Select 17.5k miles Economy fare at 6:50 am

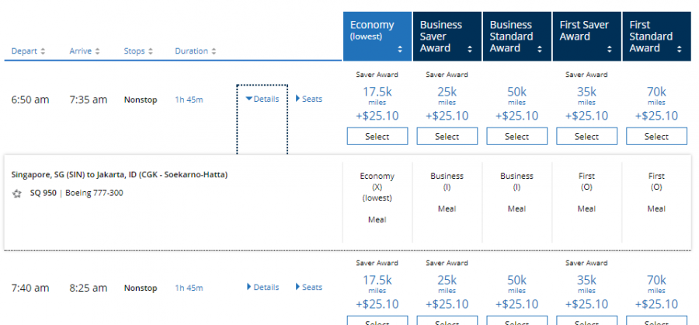coord(377,136)
